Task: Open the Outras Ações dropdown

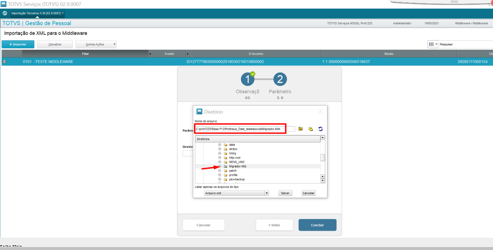Action: [x=96, y=44]
